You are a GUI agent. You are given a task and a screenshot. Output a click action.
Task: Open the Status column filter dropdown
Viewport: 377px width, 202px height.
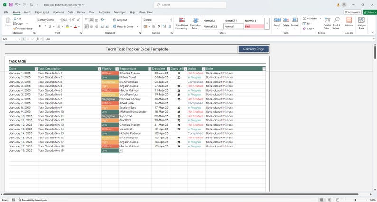[x=204, y=69]
